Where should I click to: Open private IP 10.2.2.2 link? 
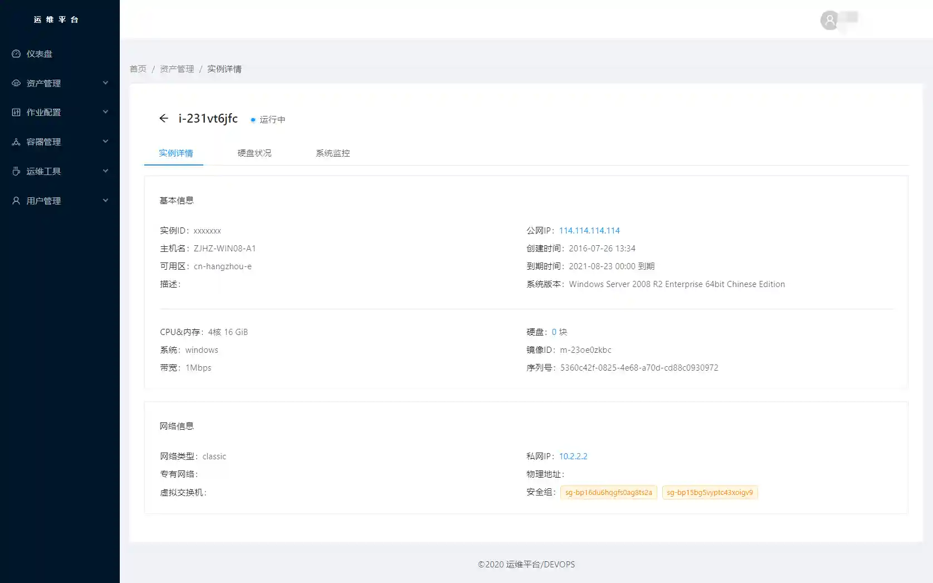pos(573,456)
